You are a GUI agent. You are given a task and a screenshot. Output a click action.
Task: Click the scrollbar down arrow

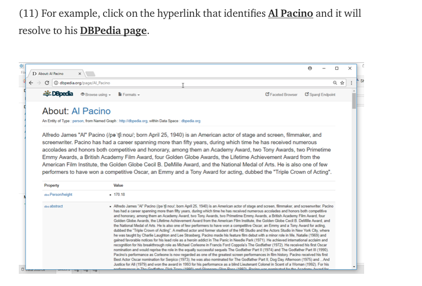[354, 267]
